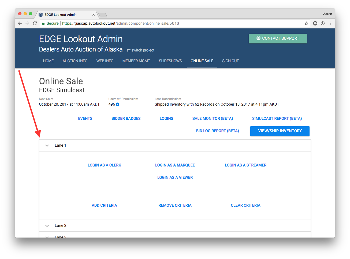The width and height of the screenshot is (350, 259).
Task: Open the LOGINS link
Action: pos(166,119)
